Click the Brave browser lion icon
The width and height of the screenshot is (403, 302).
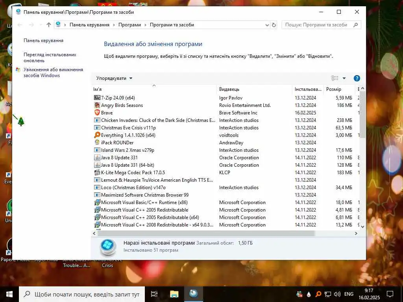pyautogui.click(x=97, y=112)
